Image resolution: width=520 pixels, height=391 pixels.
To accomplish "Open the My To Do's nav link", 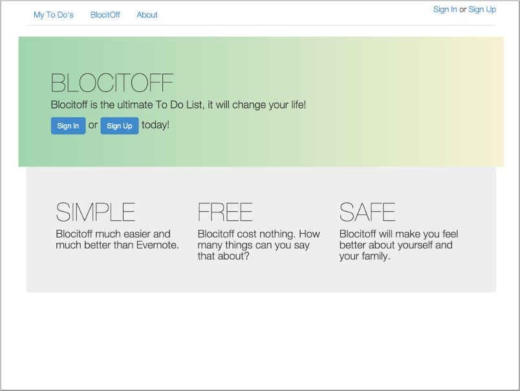I will coord(54,15).
